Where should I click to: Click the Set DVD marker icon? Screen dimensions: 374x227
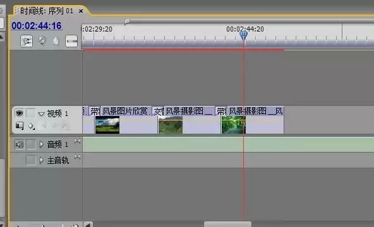(x=42, y=41)
